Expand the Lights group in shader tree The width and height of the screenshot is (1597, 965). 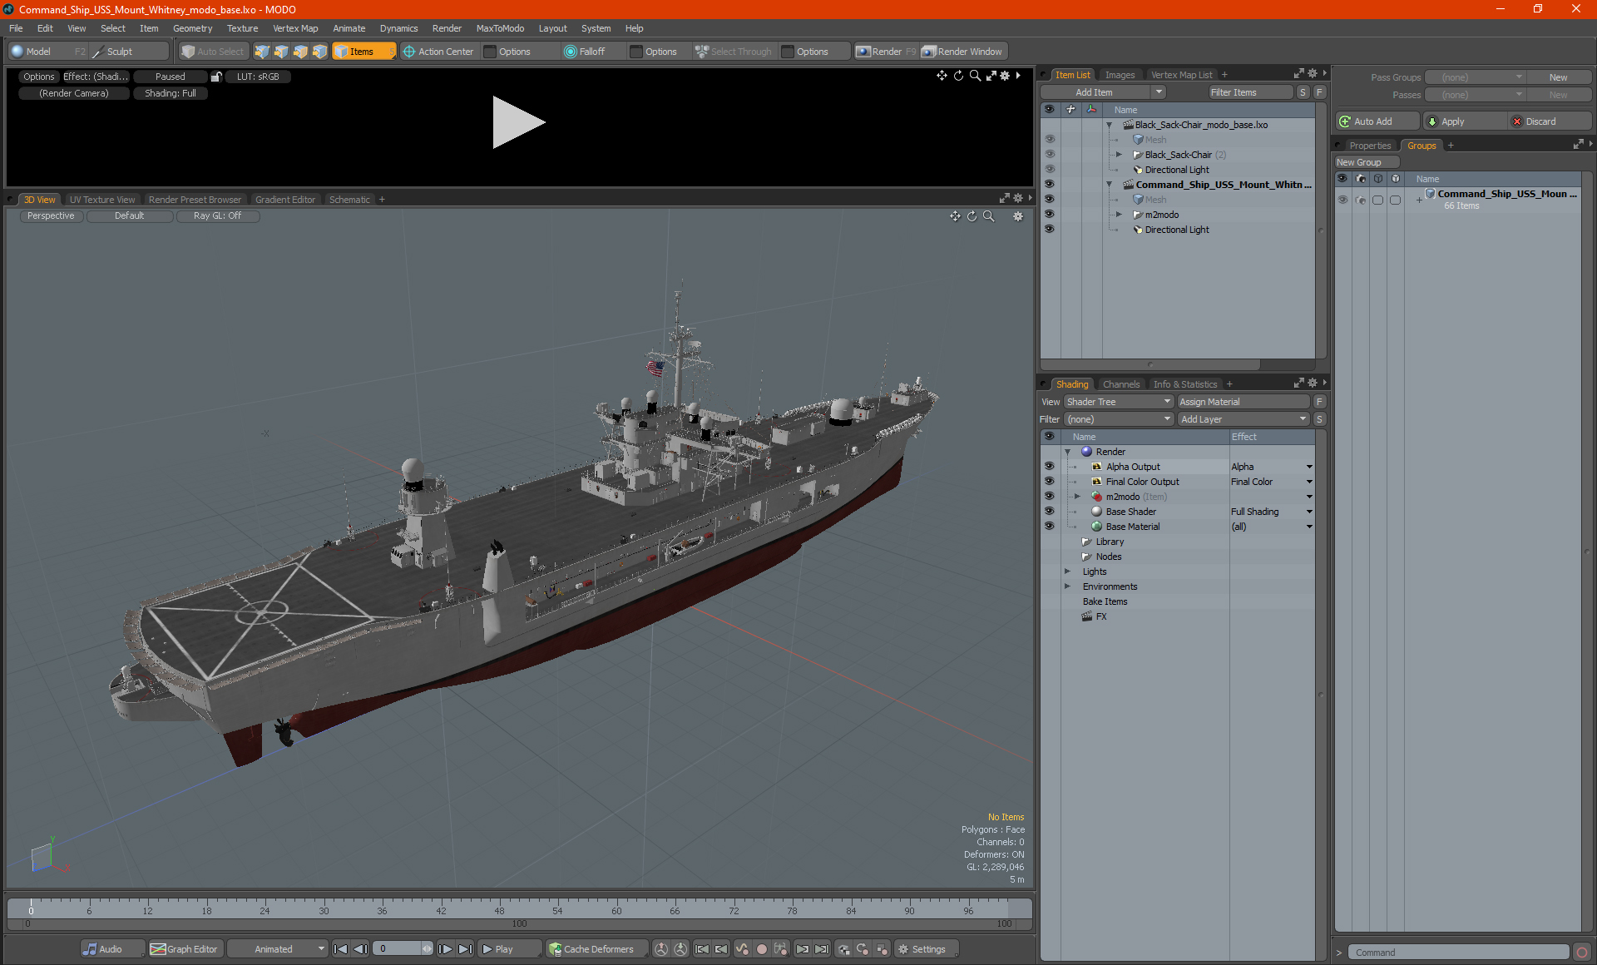(x=1068, y=572)
